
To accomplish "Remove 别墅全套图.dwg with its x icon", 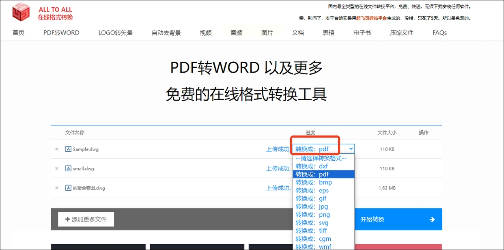I will 57,188.
